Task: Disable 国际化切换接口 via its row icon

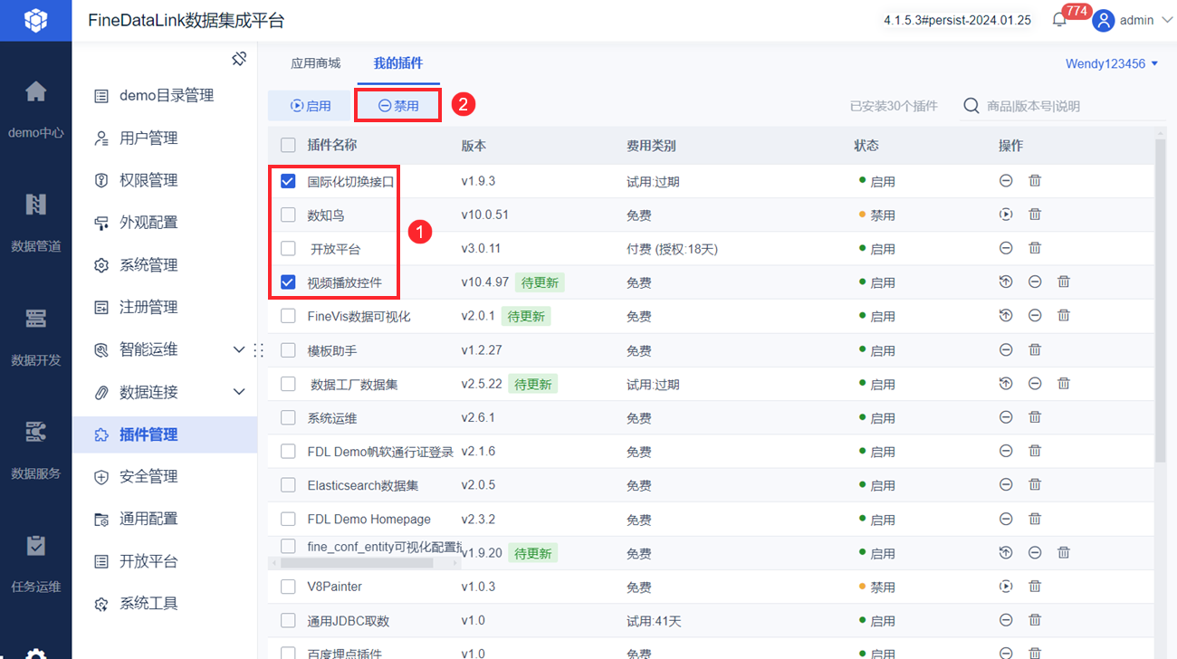Action: pyautogui.click(x=1006, y=181)
